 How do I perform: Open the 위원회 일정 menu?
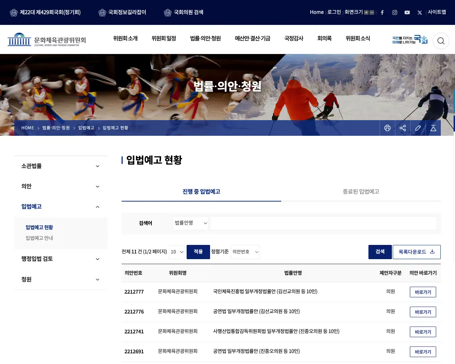[164, 38]
